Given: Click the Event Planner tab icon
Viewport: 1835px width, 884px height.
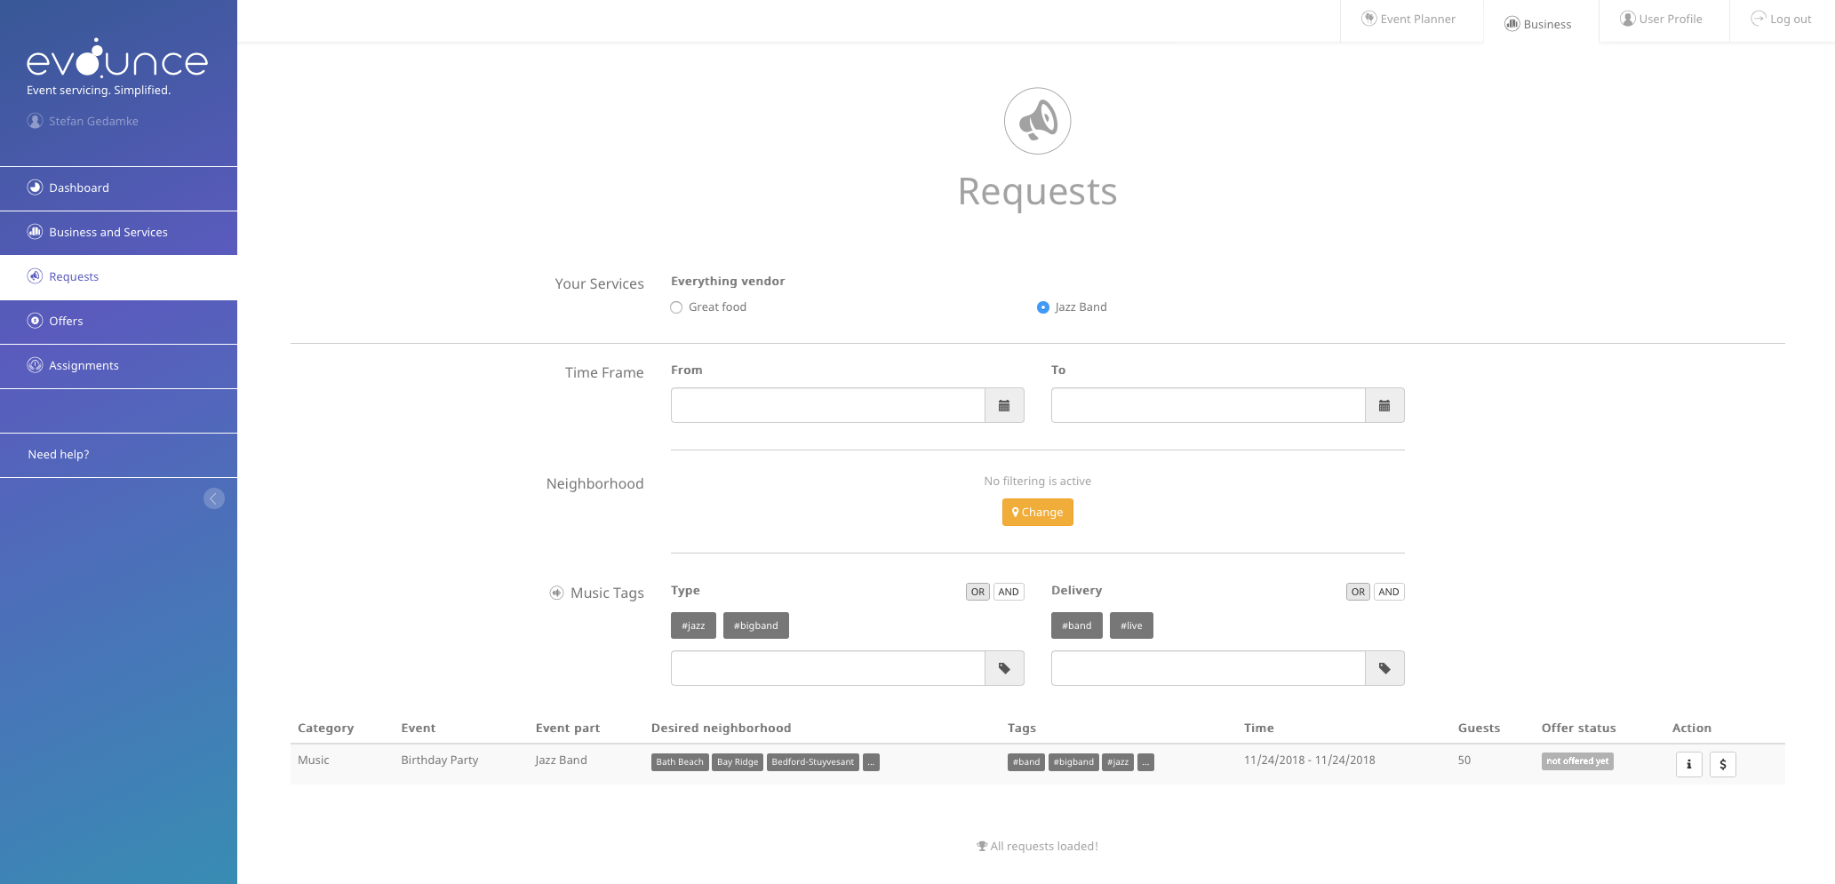Looking at the screenshot, I should tap(1369, 19).
